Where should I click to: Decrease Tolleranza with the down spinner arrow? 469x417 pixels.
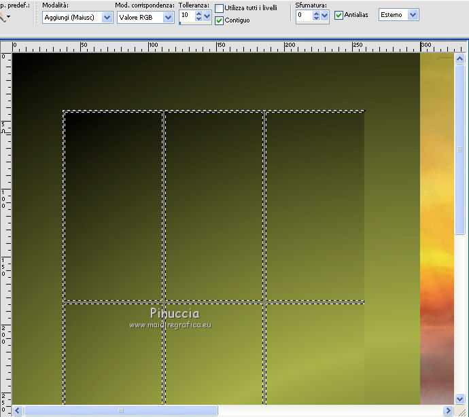tap(198, 19)
